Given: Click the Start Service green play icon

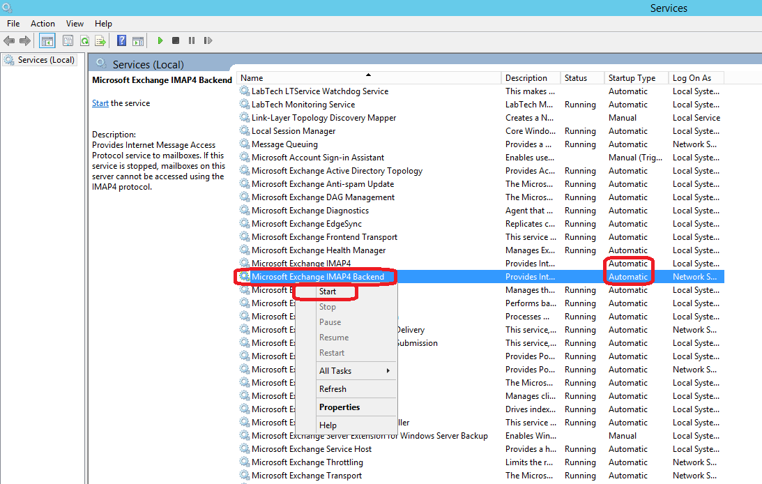Looking at the screenshot, I should coord(160,41).
